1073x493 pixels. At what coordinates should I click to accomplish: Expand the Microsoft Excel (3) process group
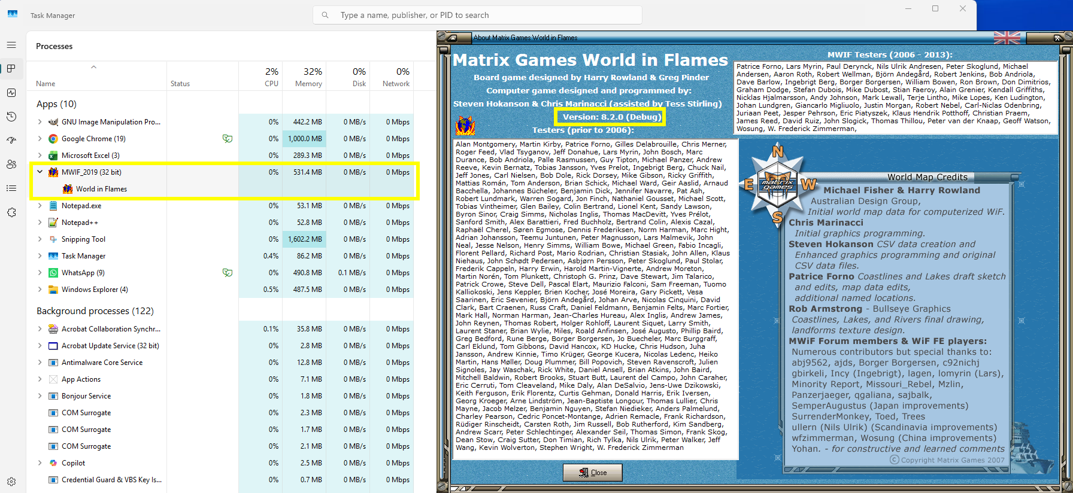40,156
